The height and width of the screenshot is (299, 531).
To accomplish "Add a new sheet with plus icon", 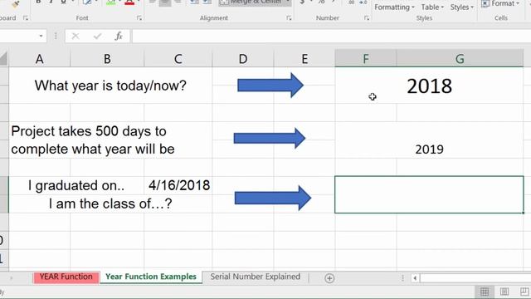I will pyautogui.click(x=329, y=278).
